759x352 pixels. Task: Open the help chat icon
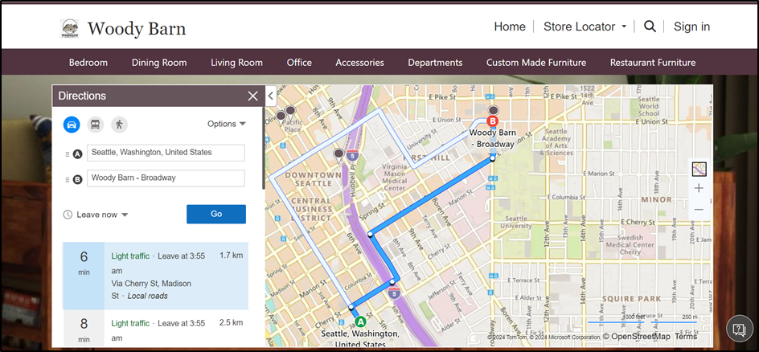tap(739, 329)
